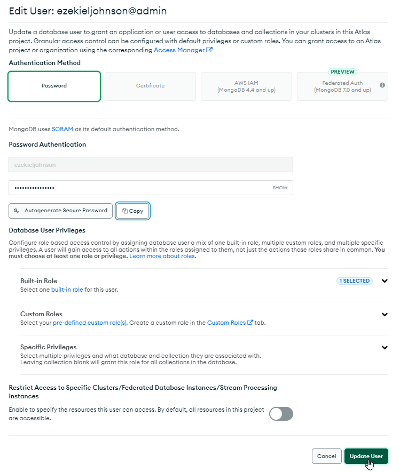Image resolution: width=400 pixels, height=473 pixels.
Task: Cancel editing the user
Action: 326,456
